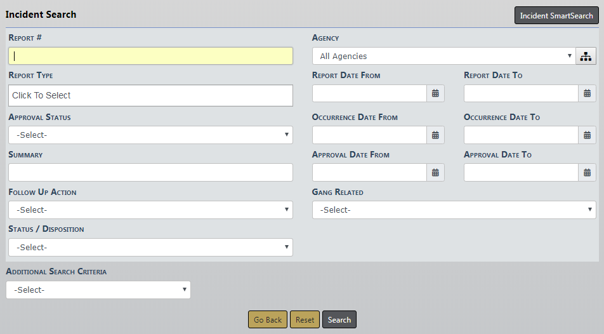Open the agency hierarchy tree icon

[586, 57]
